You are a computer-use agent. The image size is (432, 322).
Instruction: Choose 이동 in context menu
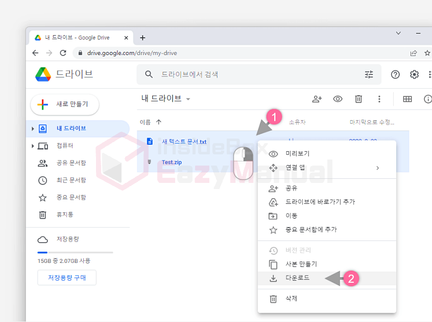coord(327,216)
